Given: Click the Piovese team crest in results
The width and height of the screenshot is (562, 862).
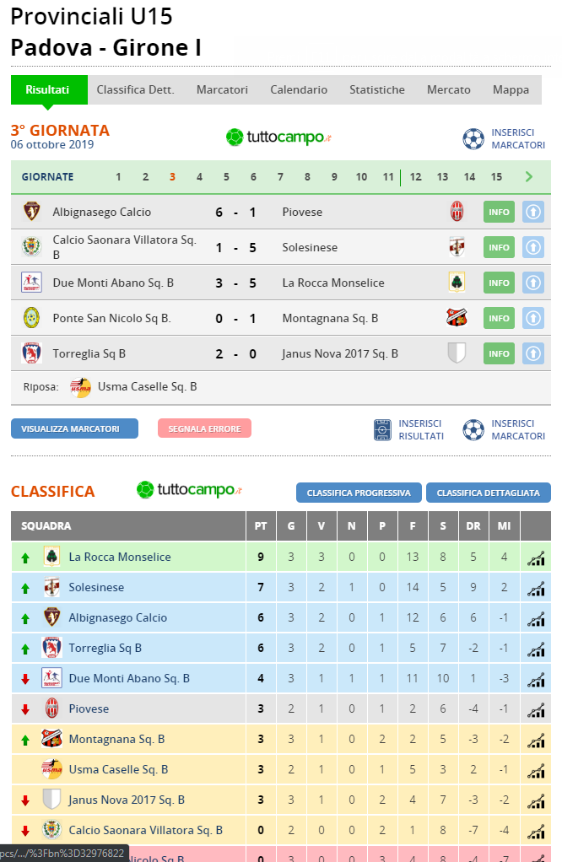Looking at the screenshot, I should (457, 212).
